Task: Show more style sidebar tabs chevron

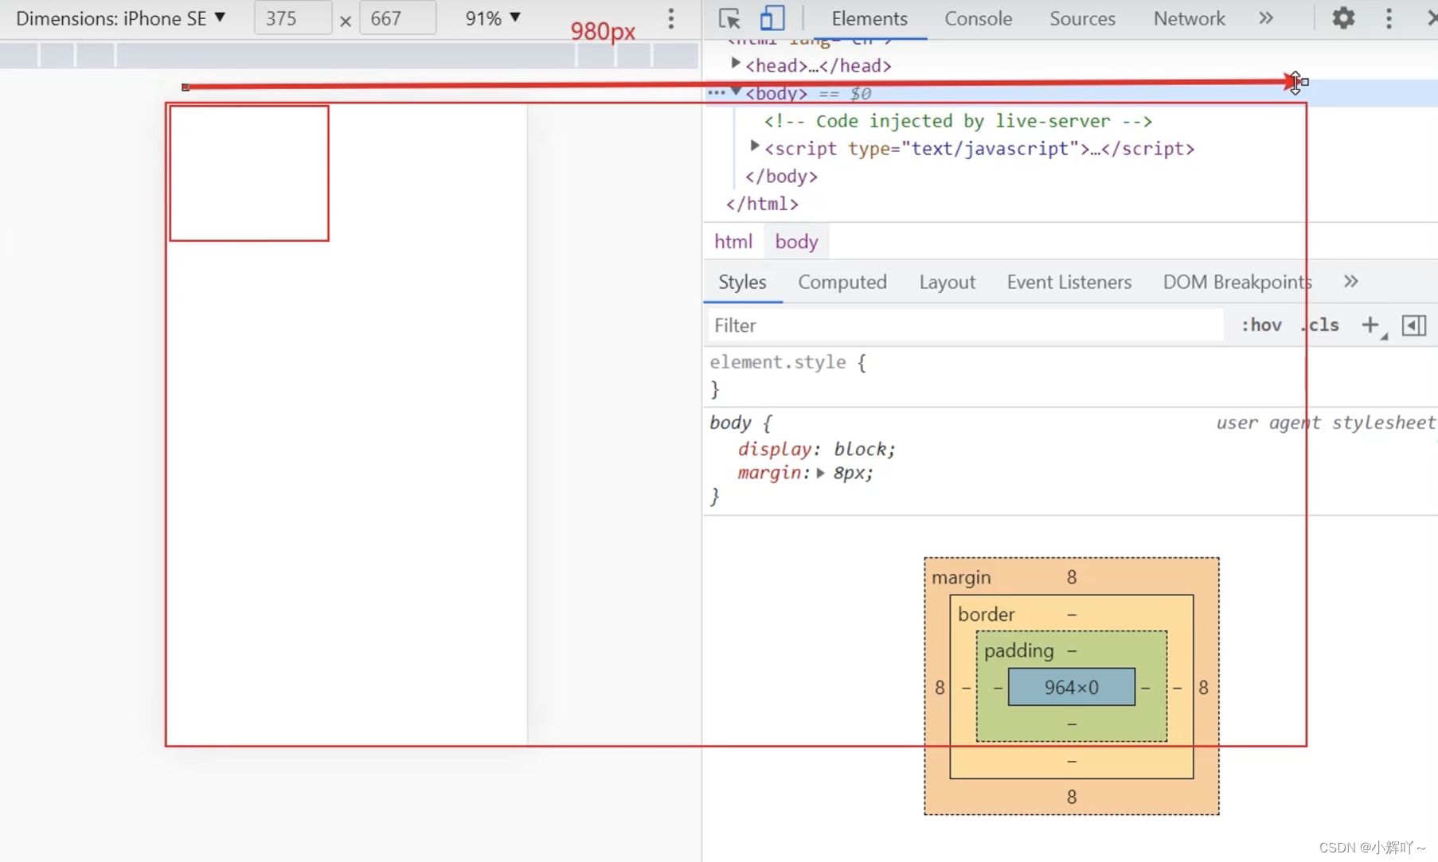Action: point(1350,281)
